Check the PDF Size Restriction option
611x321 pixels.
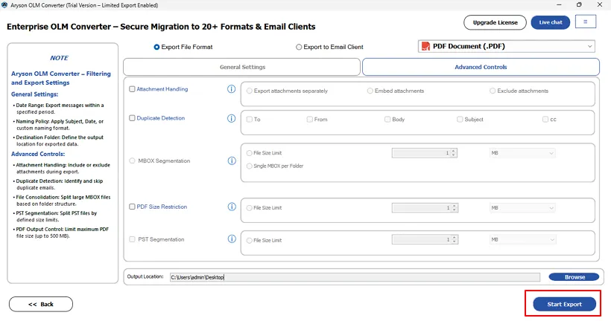click(133, 207)
